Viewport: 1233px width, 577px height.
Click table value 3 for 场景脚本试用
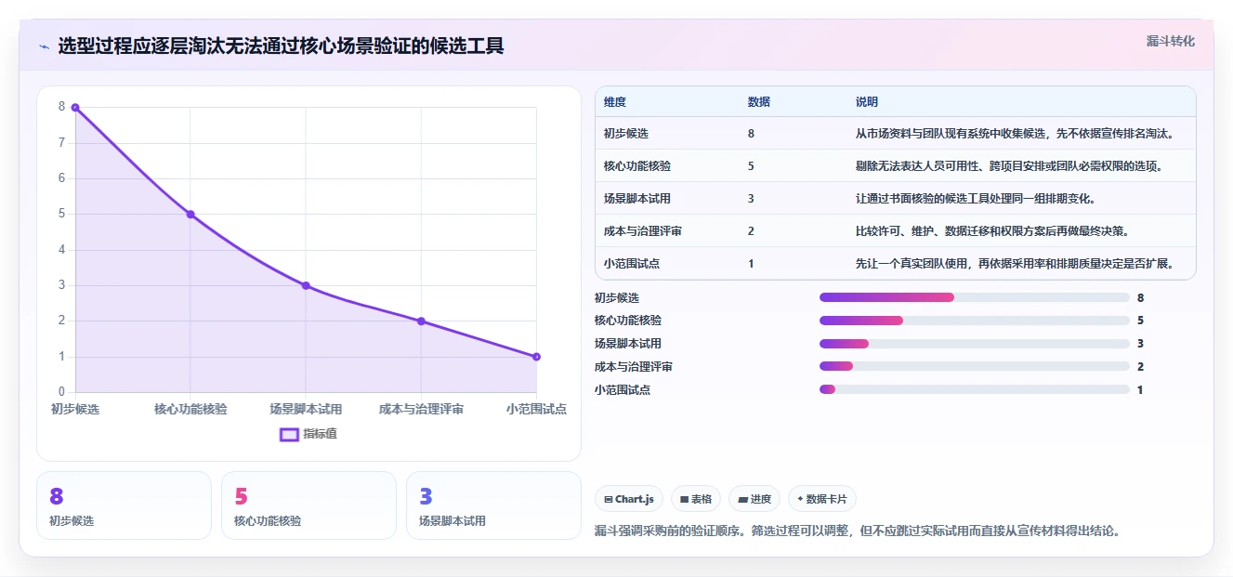tap(751, 199)
